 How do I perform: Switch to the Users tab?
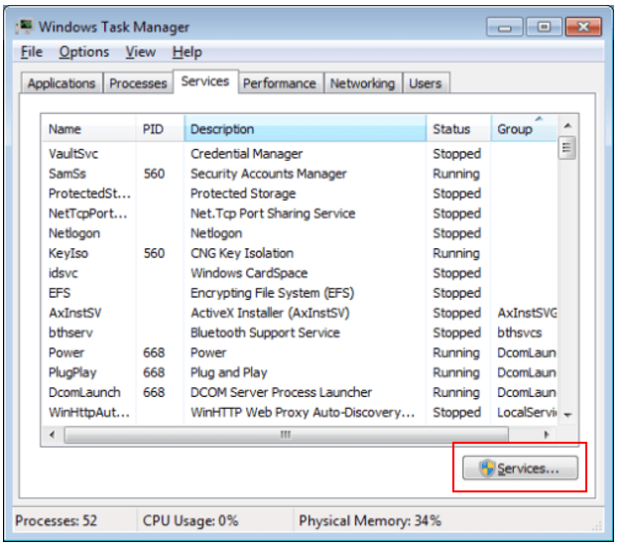click(x=426, y=83)
